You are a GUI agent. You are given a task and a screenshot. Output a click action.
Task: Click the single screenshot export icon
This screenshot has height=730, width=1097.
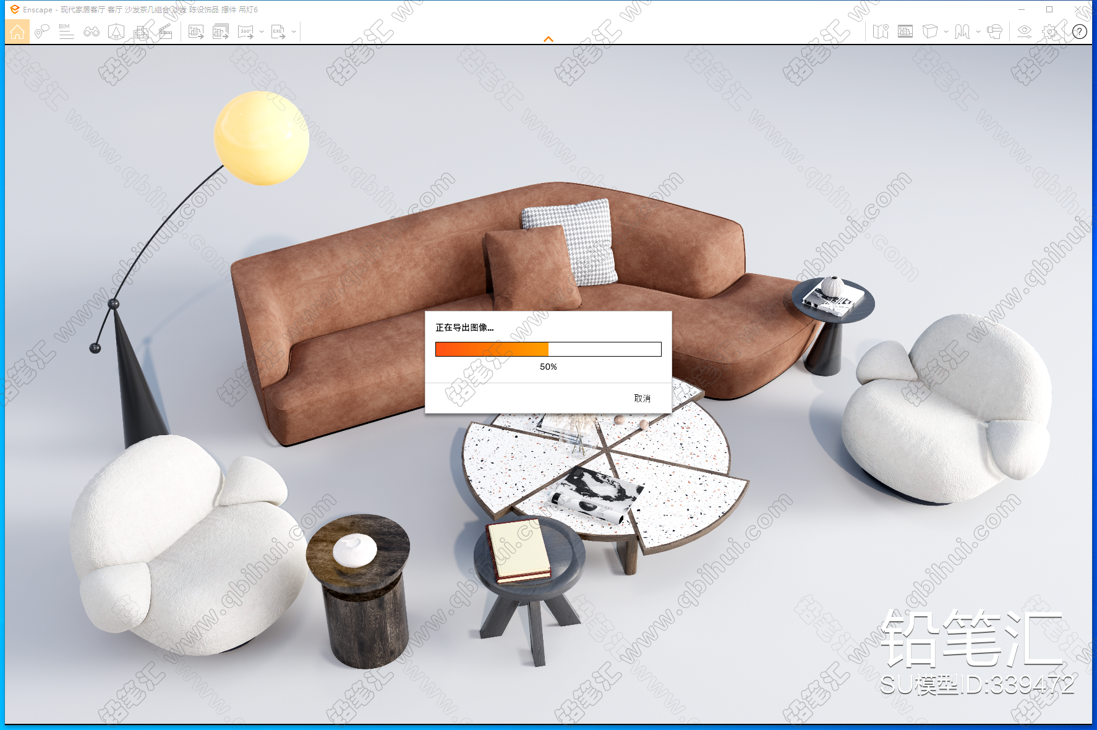196,32
